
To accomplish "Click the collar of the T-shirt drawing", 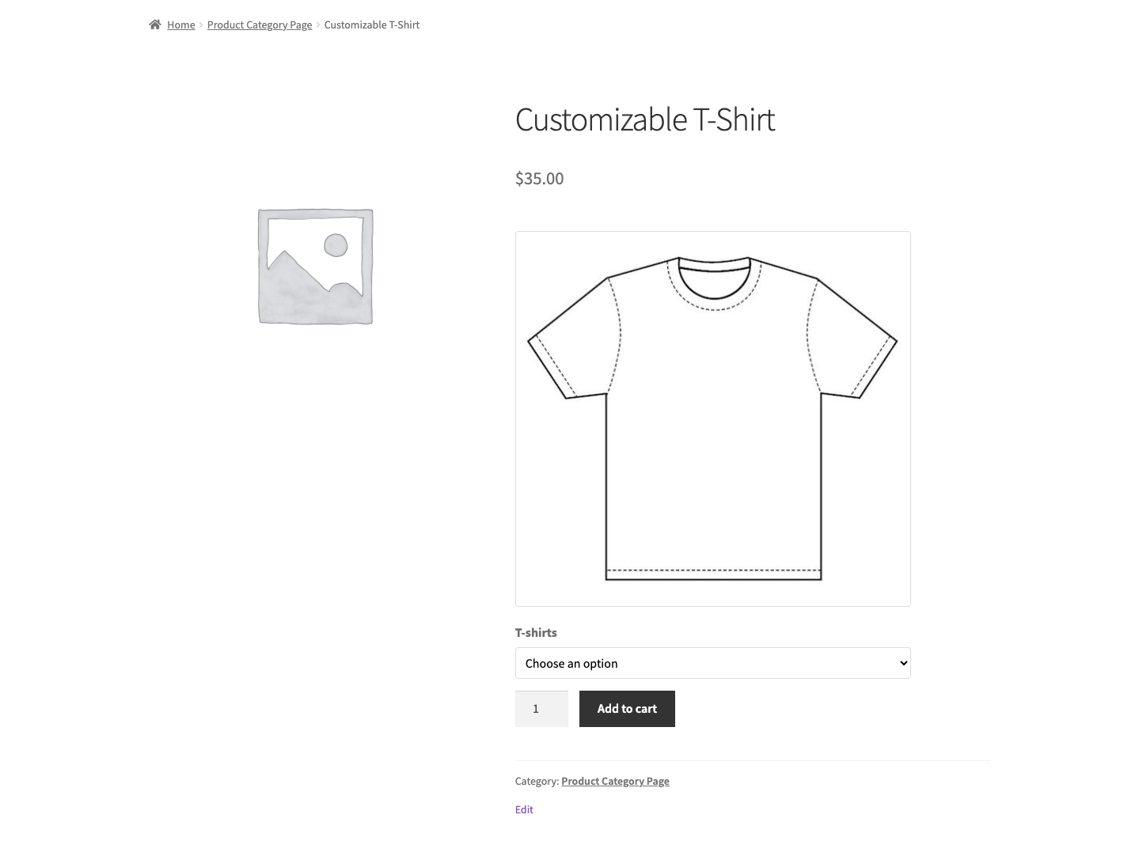I will click(714, 282).
